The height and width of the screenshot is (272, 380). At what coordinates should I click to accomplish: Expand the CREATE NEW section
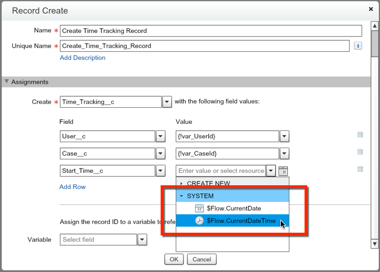[182, 184]
